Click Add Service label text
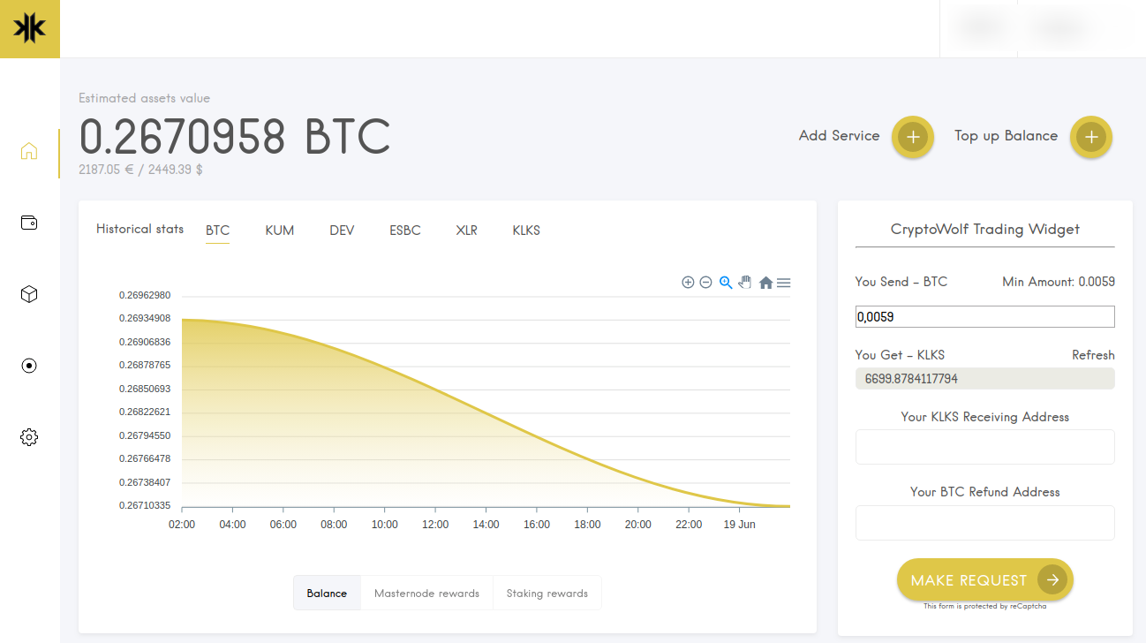The image size is (1146, 643). click(x=839, y=136)
